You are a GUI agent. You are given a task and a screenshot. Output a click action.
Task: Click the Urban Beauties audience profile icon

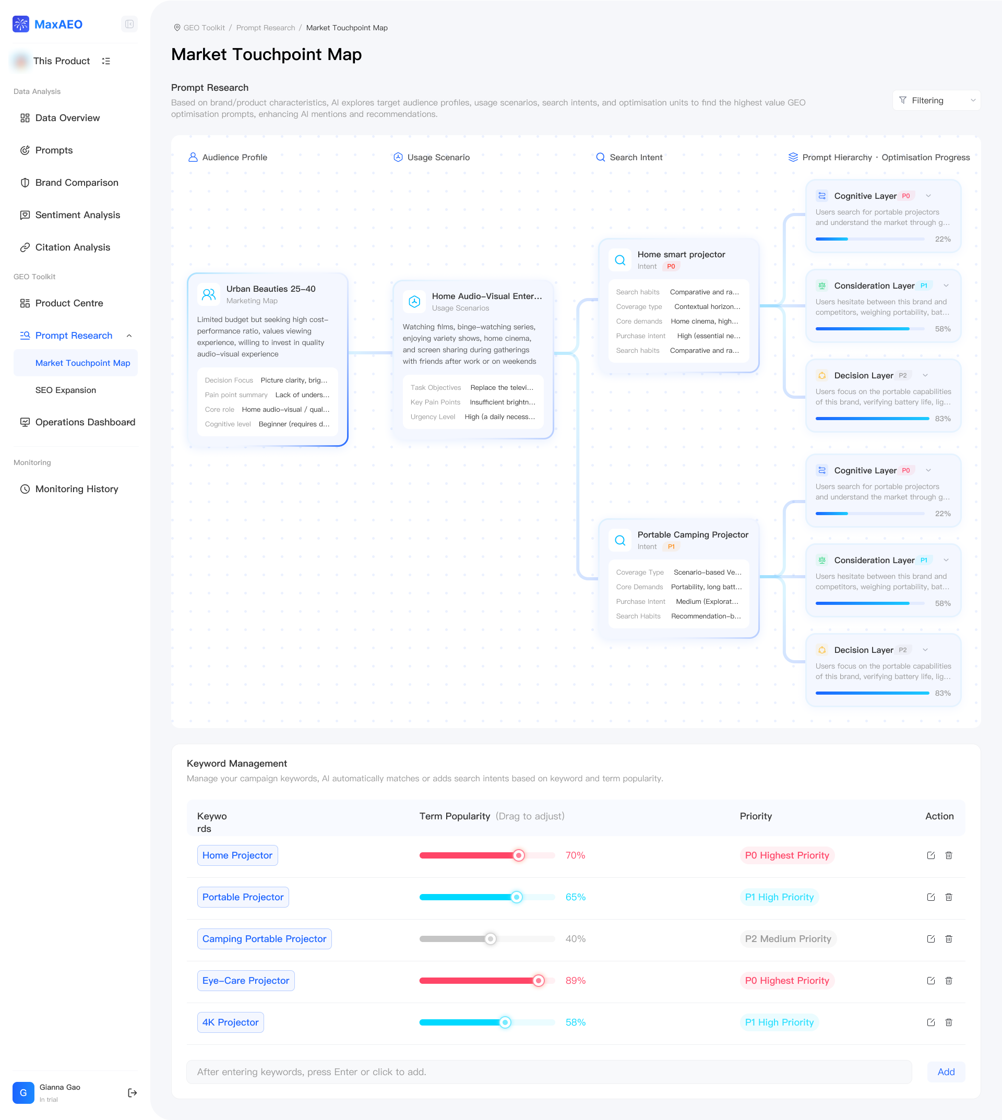209,294
